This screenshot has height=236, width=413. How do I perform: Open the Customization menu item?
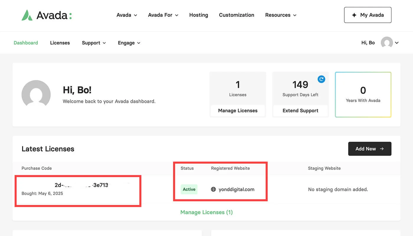click(x=236, y=15)
